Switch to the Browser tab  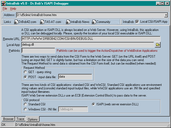8,119
